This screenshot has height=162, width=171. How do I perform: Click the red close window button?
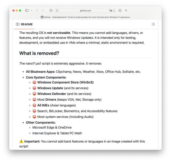(13, 11)
